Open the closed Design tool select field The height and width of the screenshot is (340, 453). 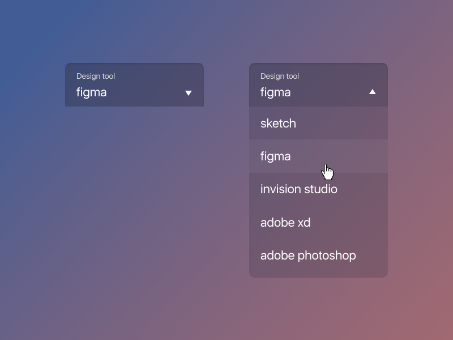[134, 85]
